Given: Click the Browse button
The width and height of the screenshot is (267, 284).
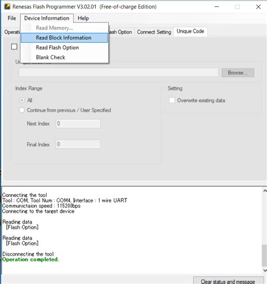Looking at the screenshot, I should [238, 73].
